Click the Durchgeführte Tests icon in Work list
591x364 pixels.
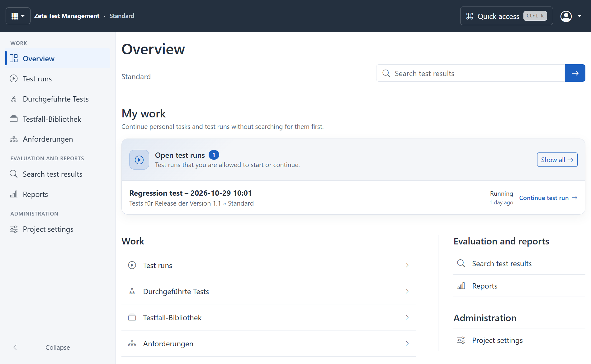pyautogui.click(x=132, y=291)
